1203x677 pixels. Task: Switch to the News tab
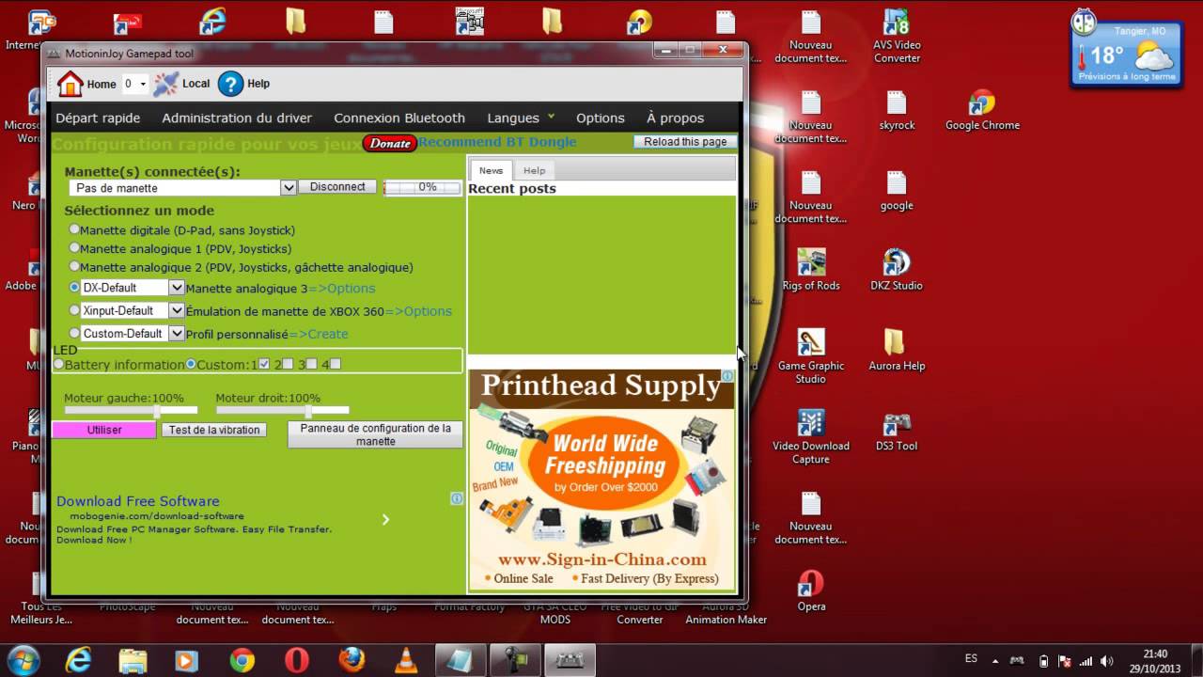pyautogui.click(x=491, y=170)
